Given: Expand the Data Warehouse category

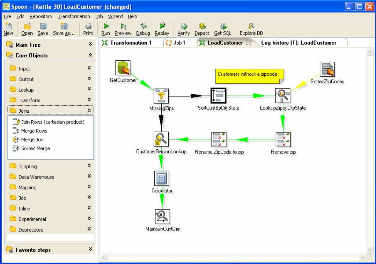Looking at the screenshot, I should coord(89,176).
